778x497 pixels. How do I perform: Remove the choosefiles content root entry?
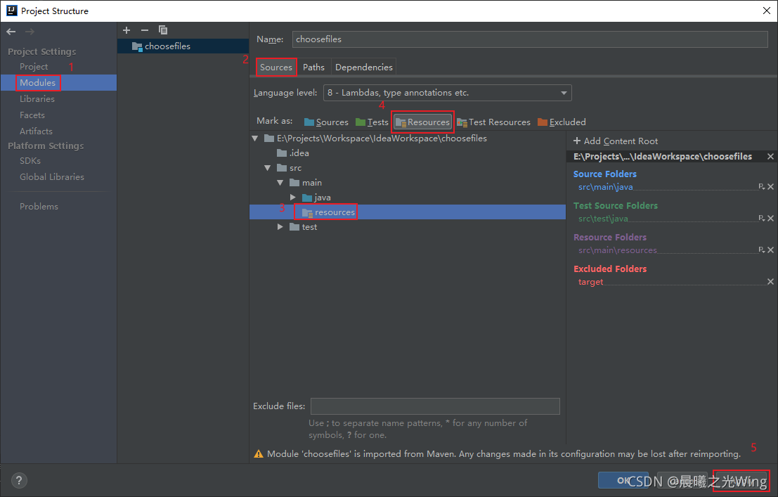click(770, 156)
